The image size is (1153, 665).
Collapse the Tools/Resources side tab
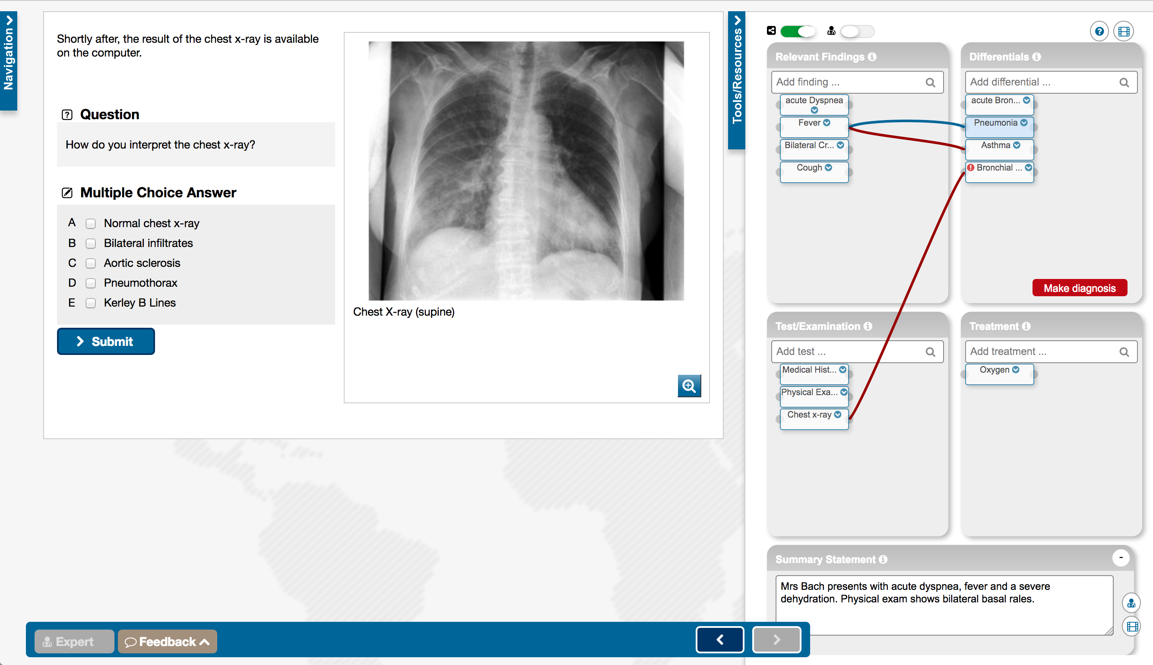(736, 80)
